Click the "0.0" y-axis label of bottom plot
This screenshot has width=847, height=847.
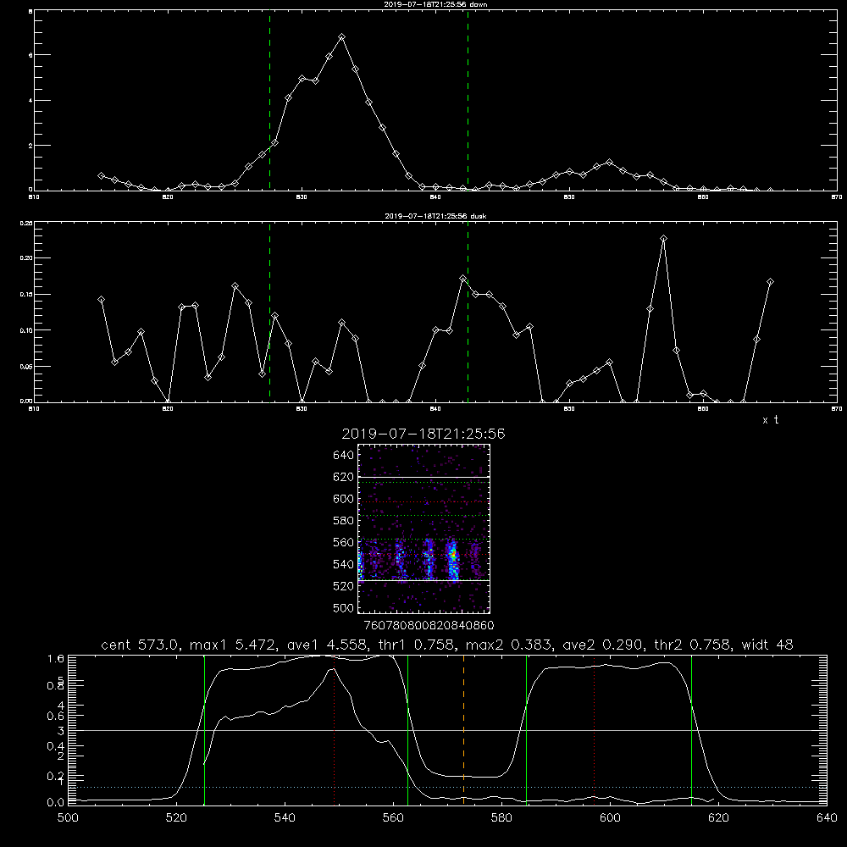click(x=56, y=803)
